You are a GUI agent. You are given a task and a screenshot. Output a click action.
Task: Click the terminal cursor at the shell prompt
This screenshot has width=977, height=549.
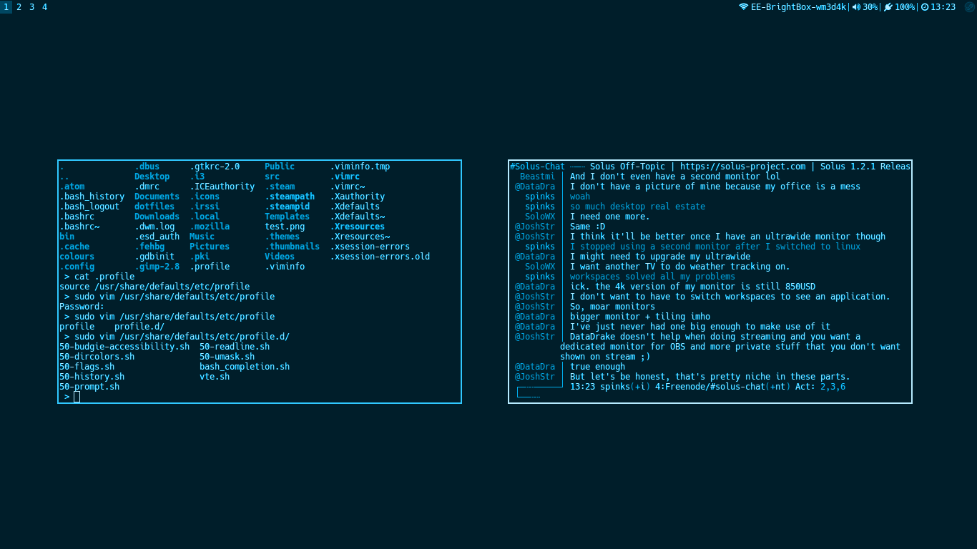[77, 397]
